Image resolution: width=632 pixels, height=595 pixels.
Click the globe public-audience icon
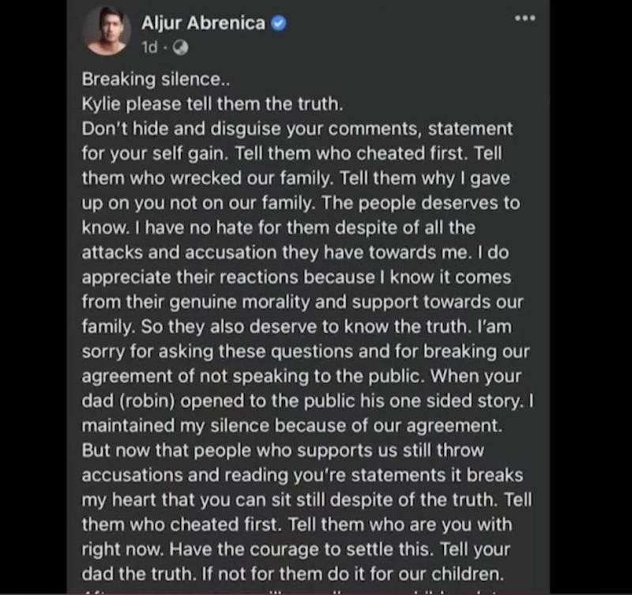[x=181, y=47]
